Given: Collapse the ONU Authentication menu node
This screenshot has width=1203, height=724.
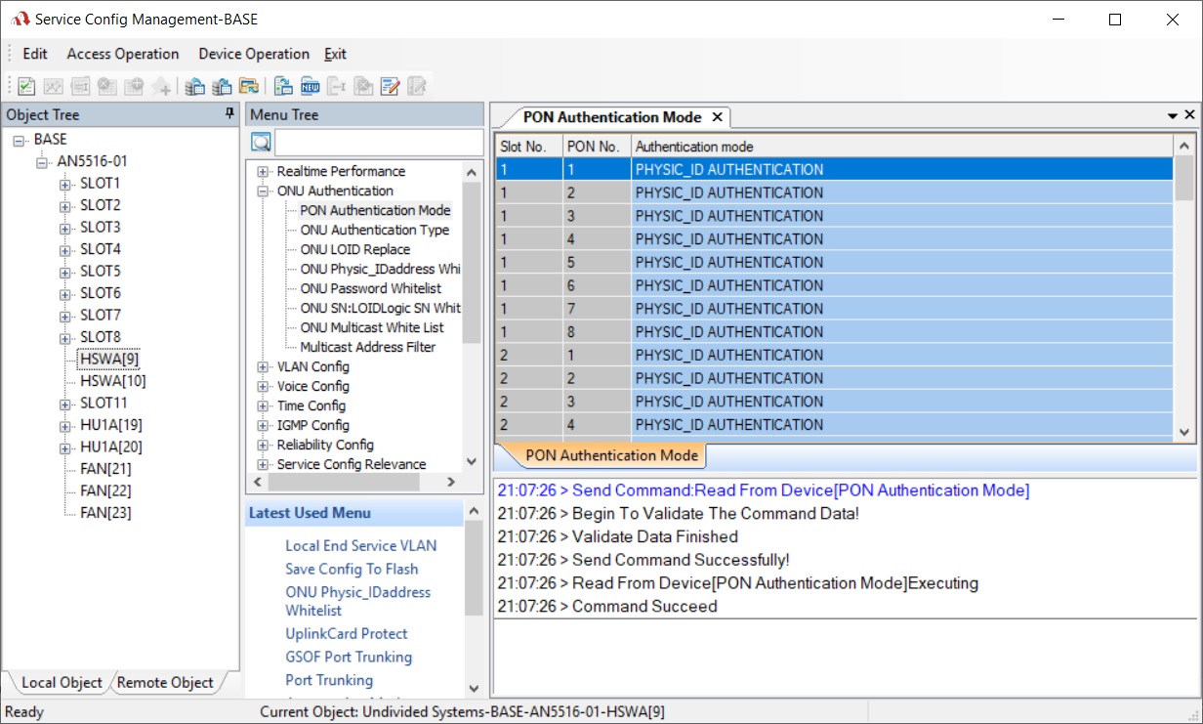Looking at the screenshot, I should 263,192.
